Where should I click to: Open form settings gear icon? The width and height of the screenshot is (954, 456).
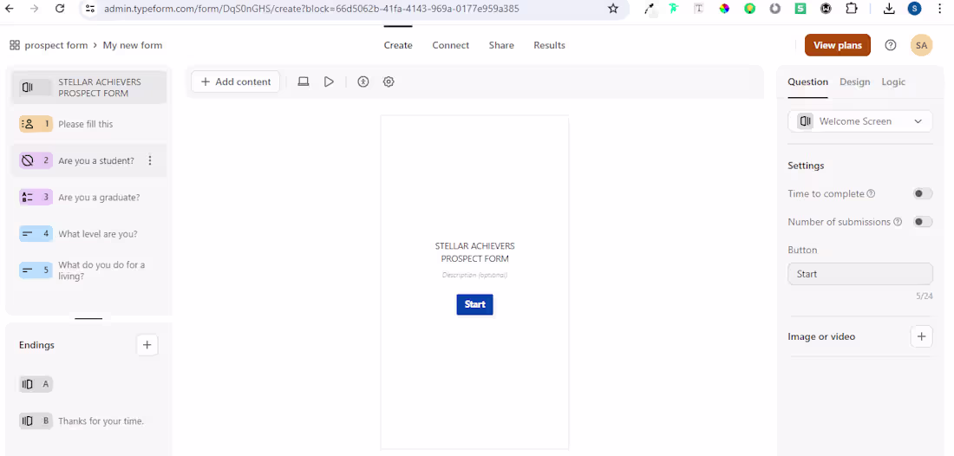pos(389,81)
